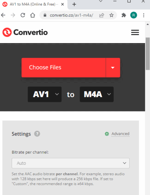Open Advanced settings link
The image size is (150, 195).
120,134
